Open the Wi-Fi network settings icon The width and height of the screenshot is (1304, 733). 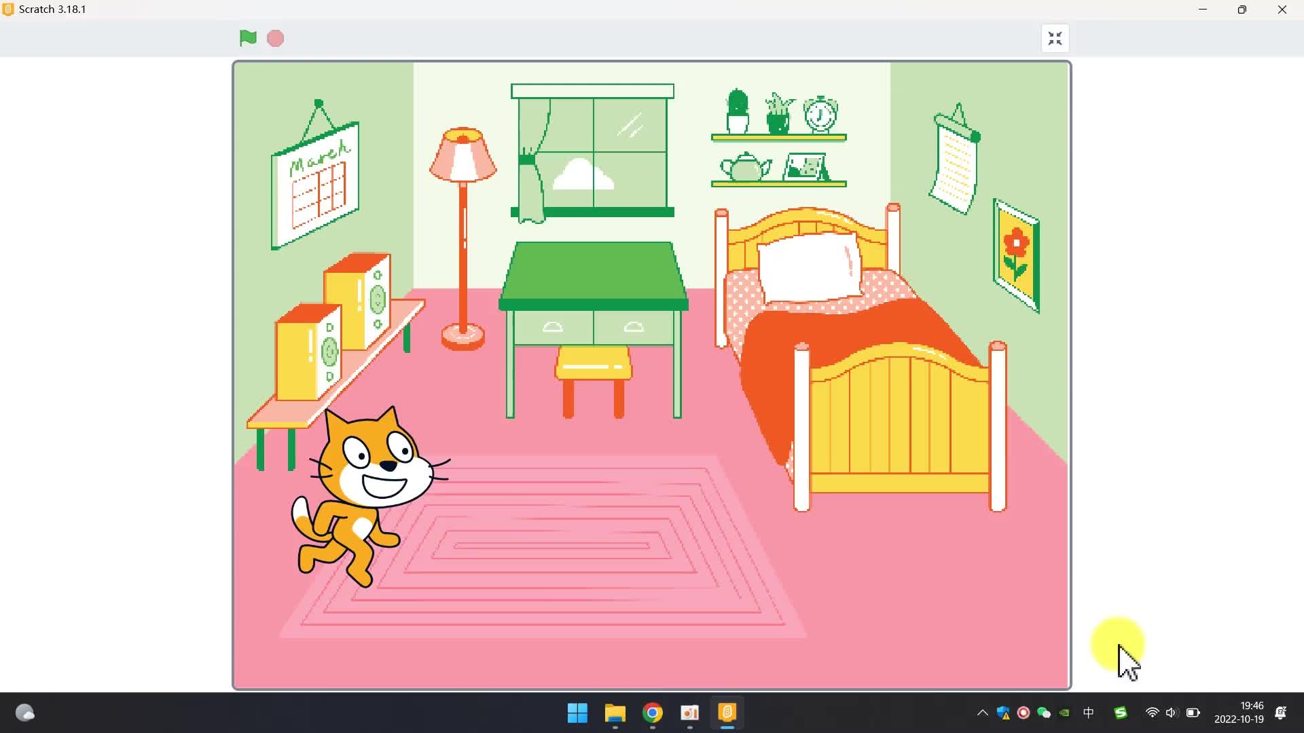coord(1152,713)
